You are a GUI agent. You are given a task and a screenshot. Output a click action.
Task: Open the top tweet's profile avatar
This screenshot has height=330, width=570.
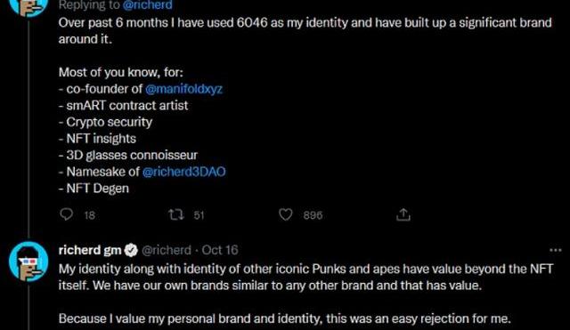click(x=28, y=7)
